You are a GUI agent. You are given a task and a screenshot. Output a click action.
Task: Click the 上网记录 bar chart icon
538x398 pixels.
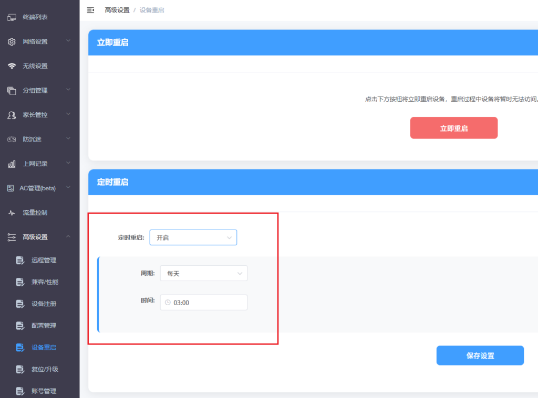pos(12,164)
